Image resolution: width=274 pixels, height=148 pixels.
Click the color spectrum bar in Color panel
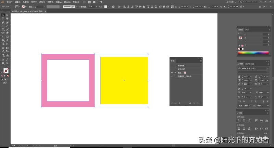coord(253,53)
